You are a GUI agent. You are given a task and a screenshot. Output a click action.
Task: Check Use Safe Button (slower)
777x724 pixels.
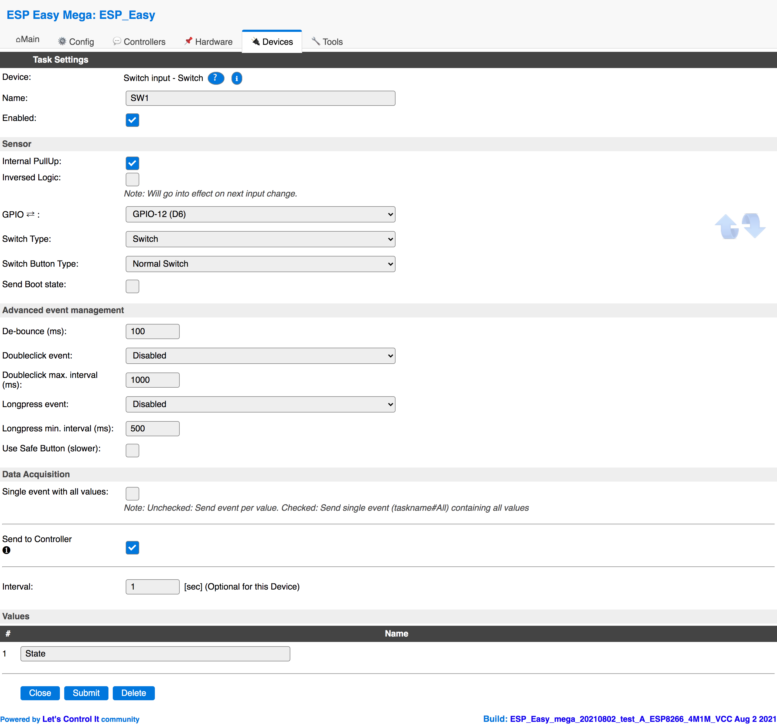132,451
